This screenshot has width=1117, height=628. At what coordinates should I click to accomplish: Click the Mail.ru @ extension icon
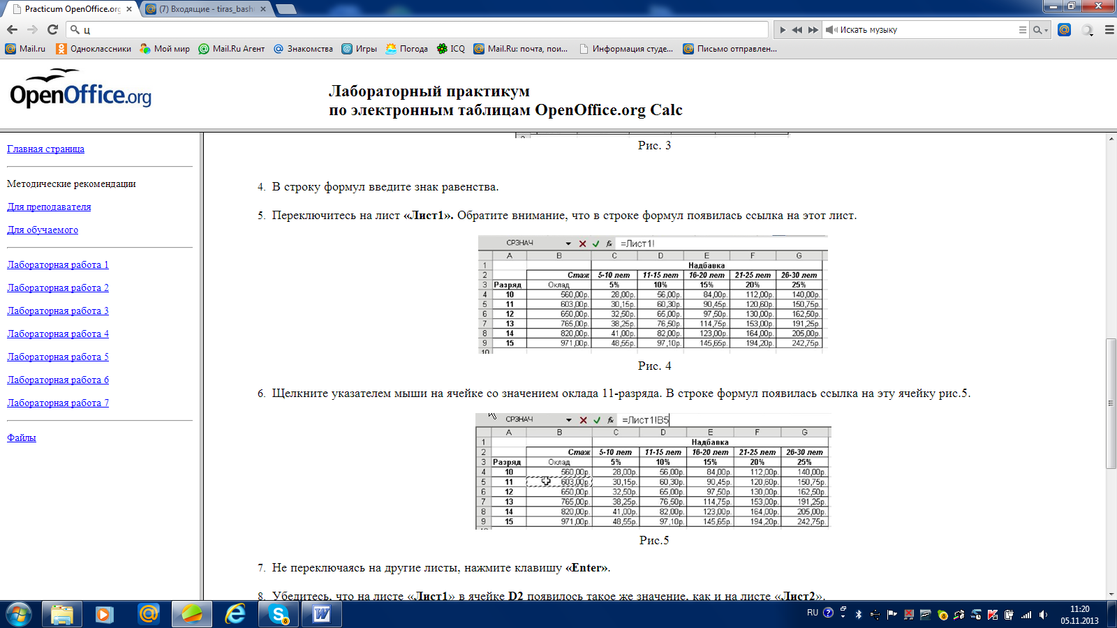coord(1064,29)
